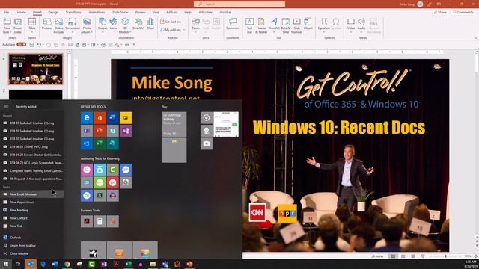Switch to the Design tab
The image size is (479, 269).
(x=53, y=12)
